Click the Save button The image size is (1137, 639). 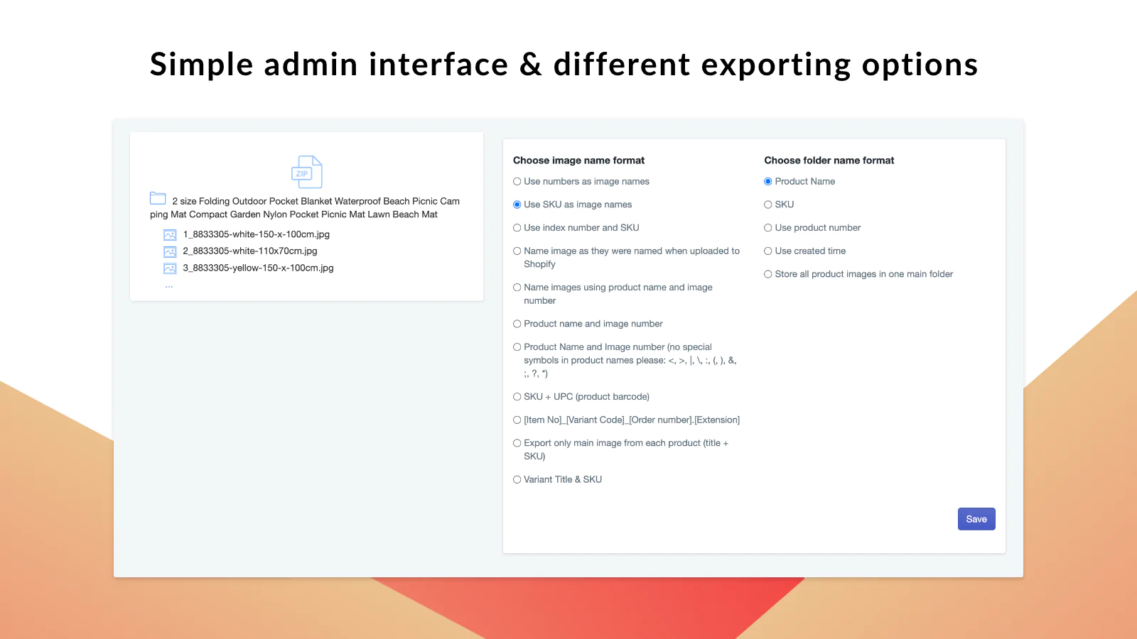[976, 519]
